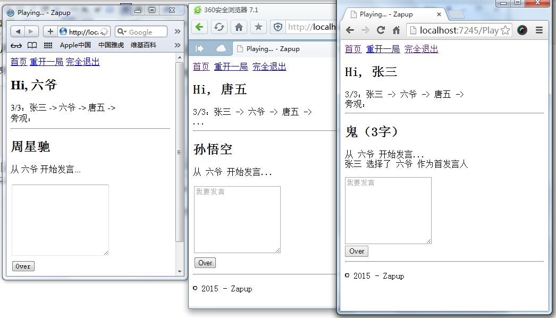Screen dimensions: 556x318
Task: Click the vertical scrollbar thumb in Safari
Action: pyautogui.click(x=180, y=152)
